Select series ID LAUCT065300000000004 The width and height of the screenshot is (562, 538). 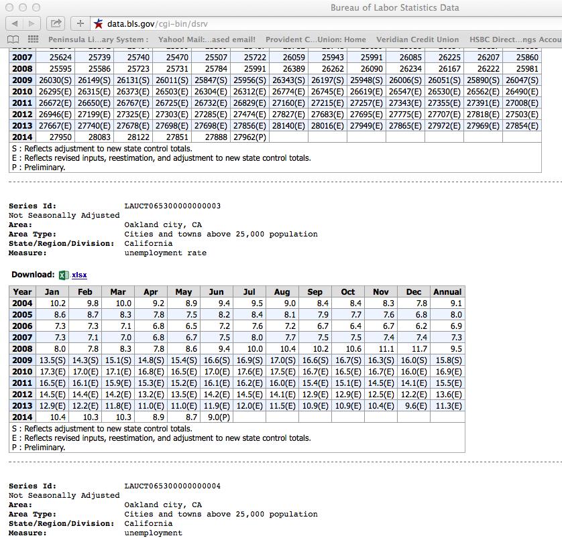[172, 486]
